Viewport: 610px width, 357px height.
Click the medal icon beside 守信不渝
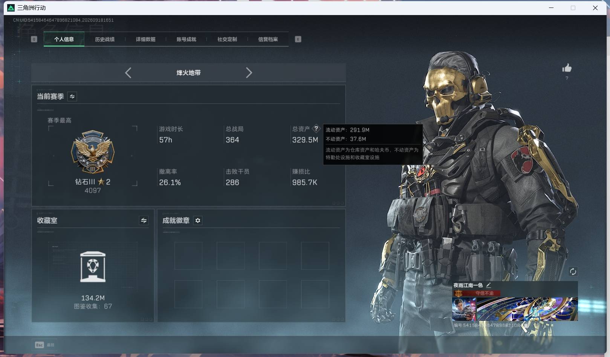(x=458, y=293)
